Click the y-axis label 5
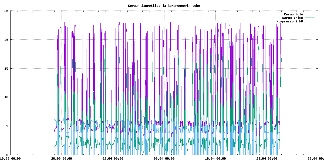This screenshot has height=162, width=324. pyautogui.click(x=7, y=126)
